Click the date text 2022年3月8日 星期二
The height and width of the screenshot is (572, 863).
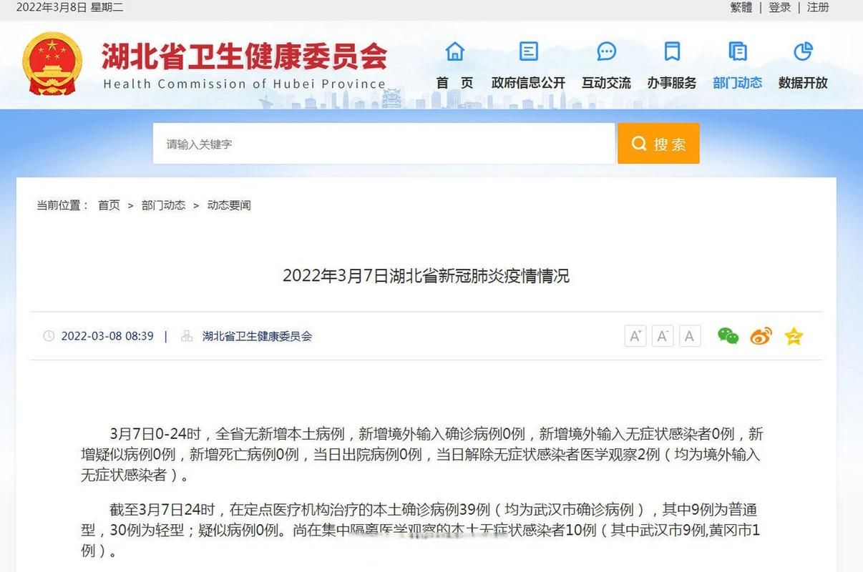[69, 7]
